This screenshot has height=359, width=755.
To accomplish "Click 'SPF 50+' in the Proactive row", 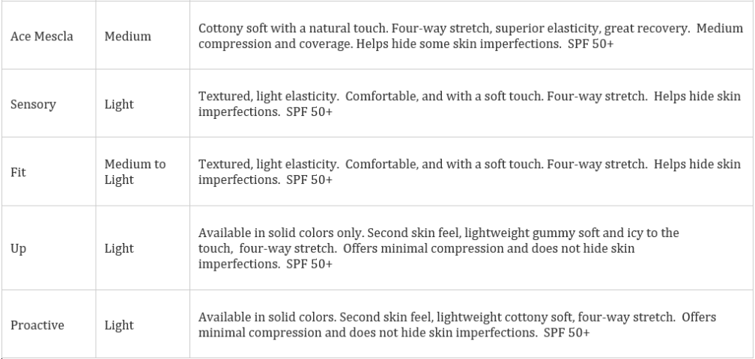I will pyautogui.click(x=568, y=332).
